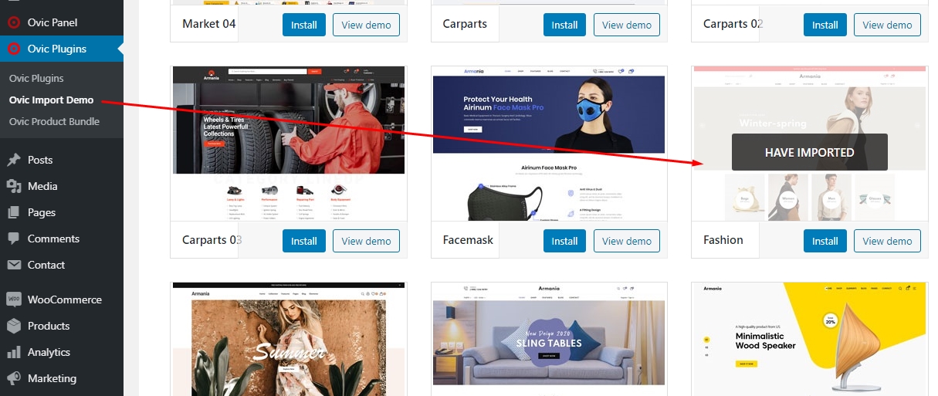
Task: Open the Ovic Product Bundle submenu item
Action: (x=54, y=121)
